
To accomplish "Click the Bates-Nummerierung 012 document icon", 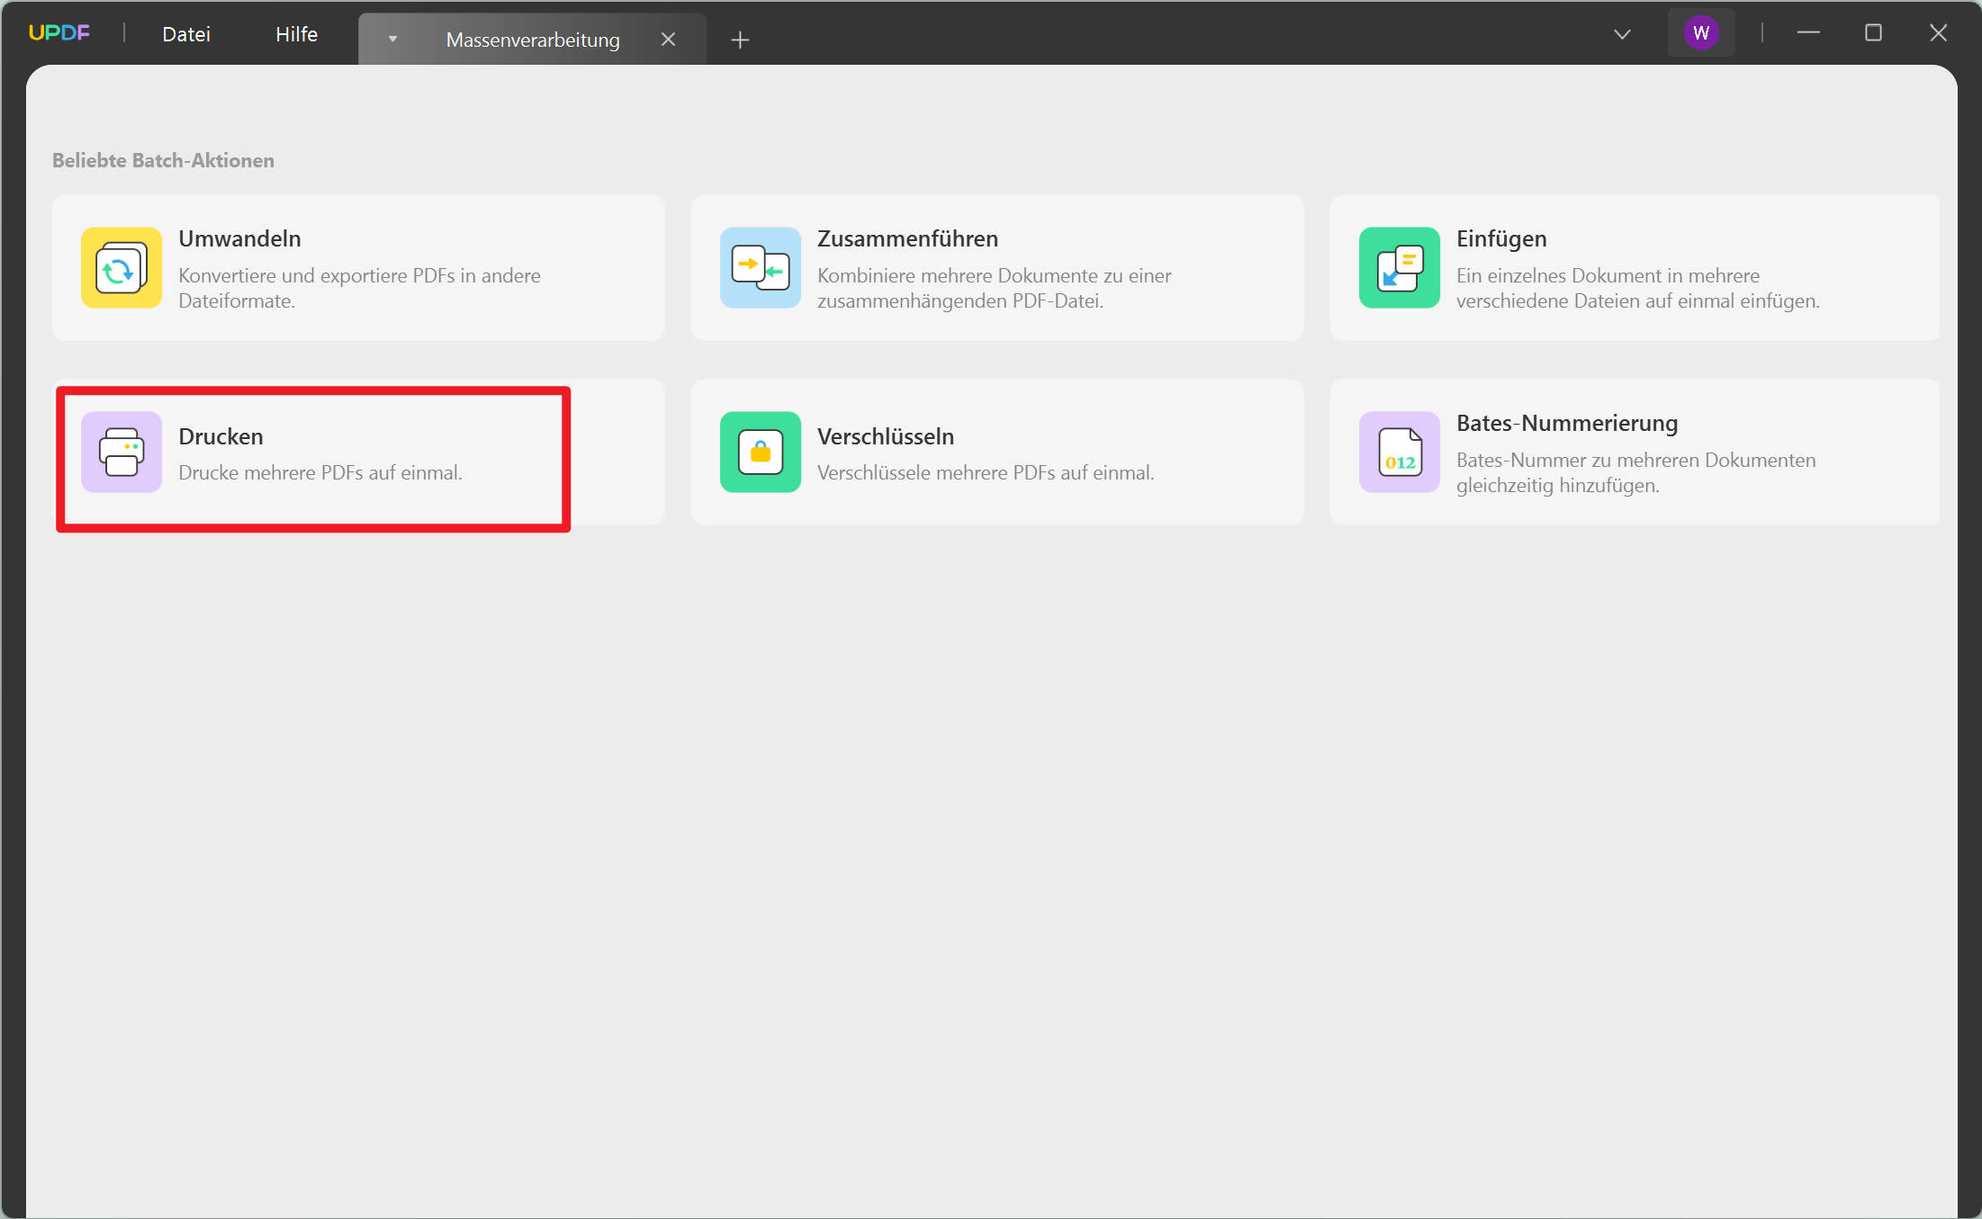I will (x=1400, y=453).
